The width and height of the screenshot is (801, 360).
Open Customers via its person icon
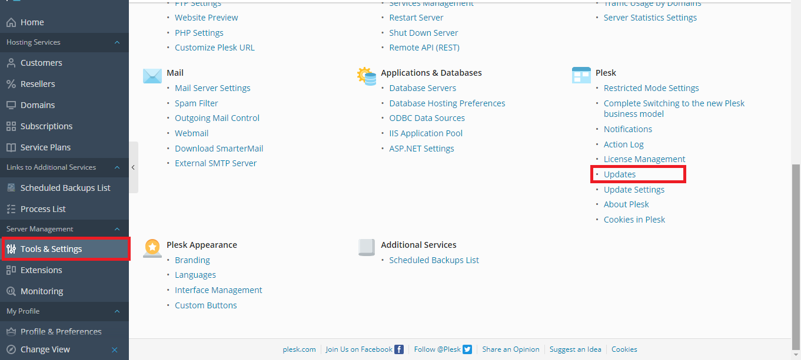point(11,63)
